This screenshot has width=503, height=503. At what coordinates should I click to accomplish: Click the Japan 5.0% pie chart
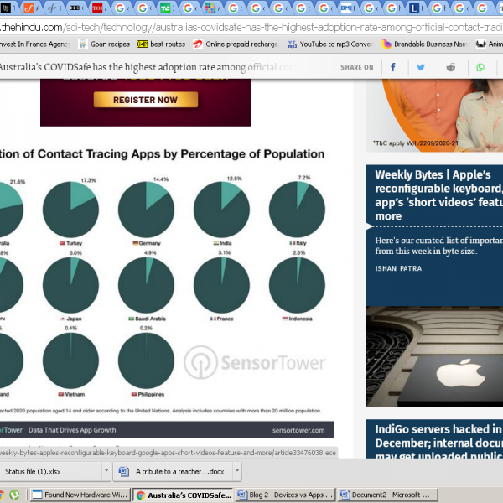click(x=70, y=285)
